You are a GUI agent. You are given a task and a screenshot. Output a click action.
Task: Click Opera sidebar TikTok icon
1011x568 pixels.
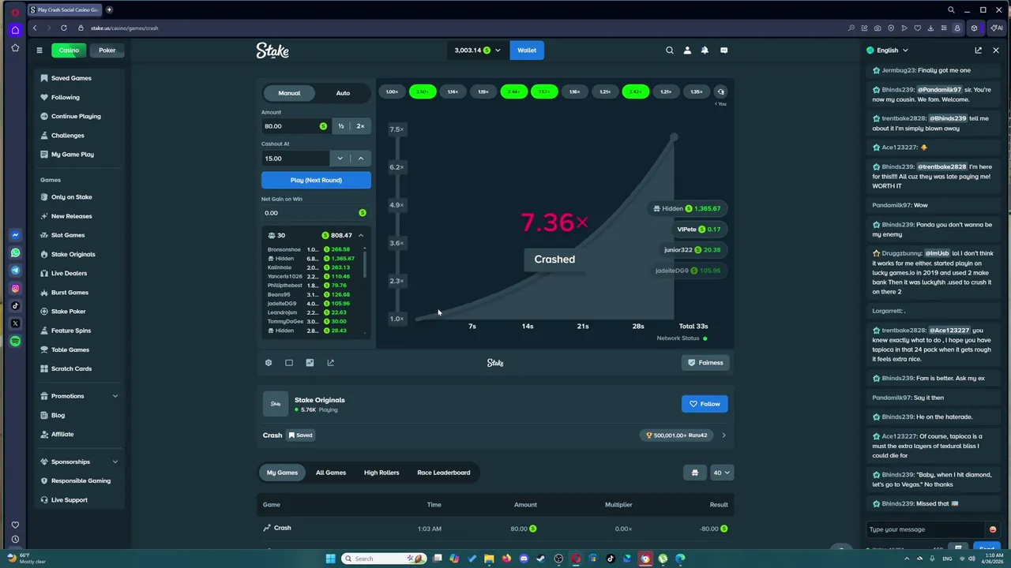[x=15, y=306]
